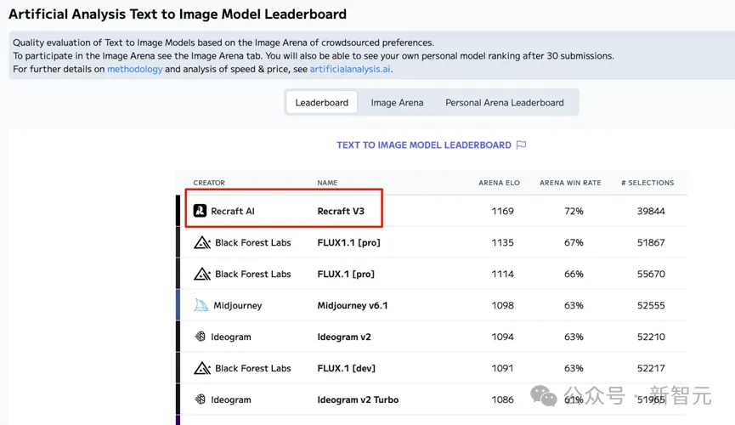This screenshot has width=735, height=425.
Task: Click the Text to Image Model Leaderboard heading link
Action: coord(424,145)
